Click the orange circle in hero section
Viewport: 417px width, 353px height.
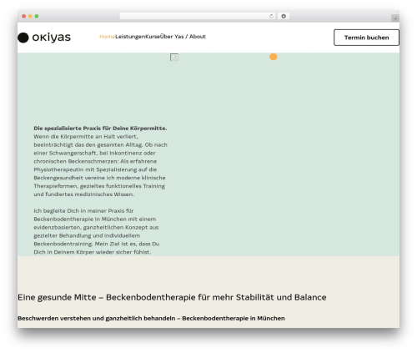pos(274,57)
